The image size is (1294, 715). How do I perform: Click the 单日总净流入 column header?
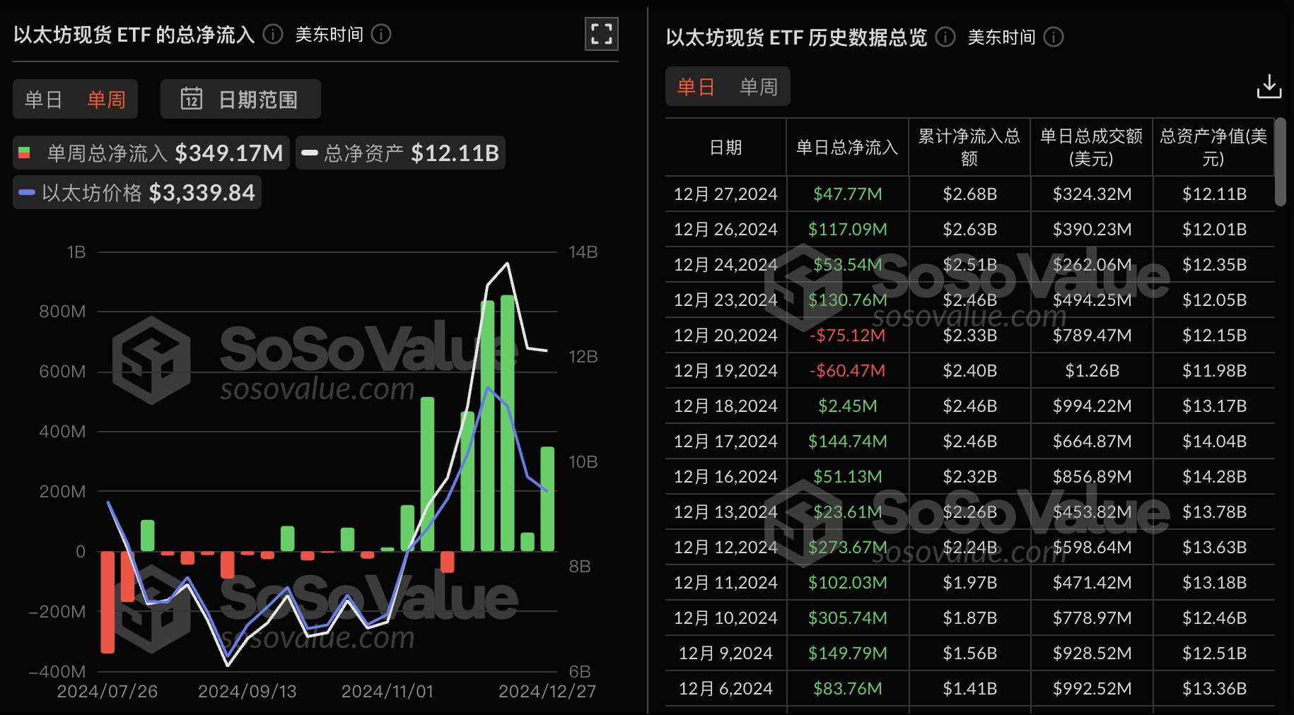click(x=846, y=147)
